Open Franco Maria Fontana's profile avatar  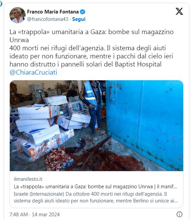(18, 15)
